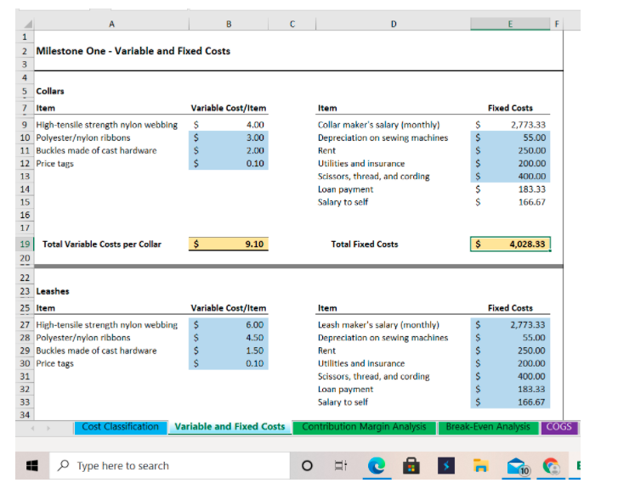
Task: Launch Google Chrome from taskbar
Action: [x=552, y=466]
